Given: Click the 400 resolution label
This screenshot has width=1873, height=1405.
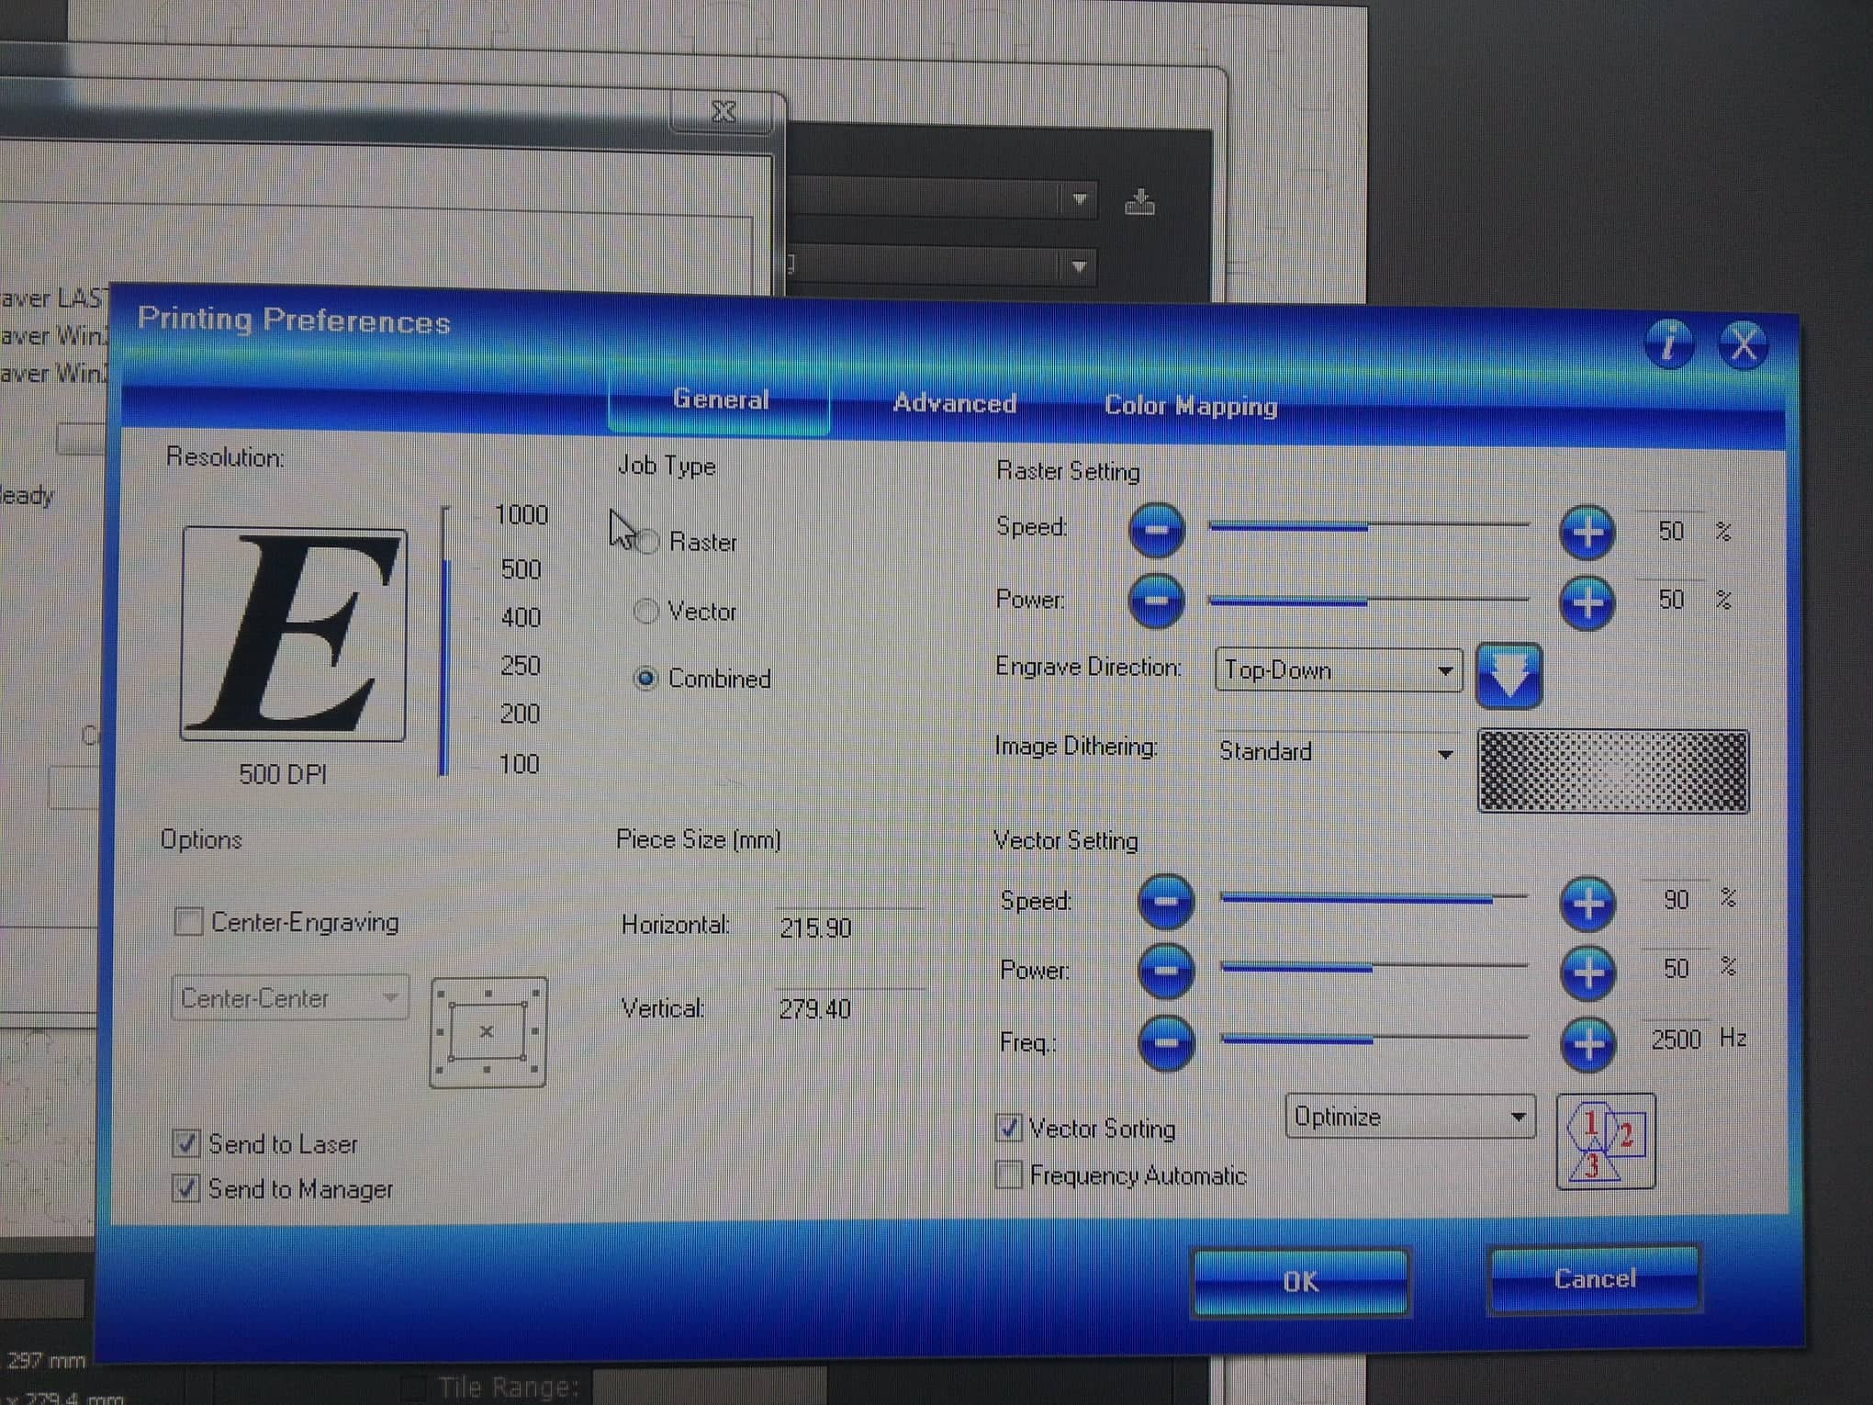Looking at the screenshot, I should click(521, 617).
